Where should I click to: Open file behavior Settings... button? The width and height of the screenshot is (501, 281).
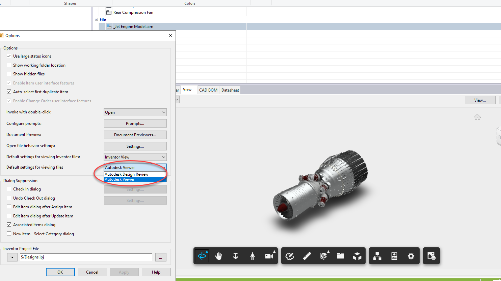[x=135, y=146]
